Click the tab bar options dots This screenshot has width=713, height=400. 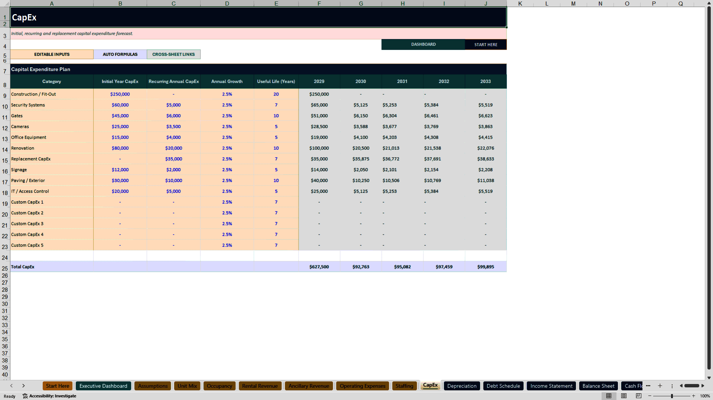pyautogui.click(x=672, y=386)
